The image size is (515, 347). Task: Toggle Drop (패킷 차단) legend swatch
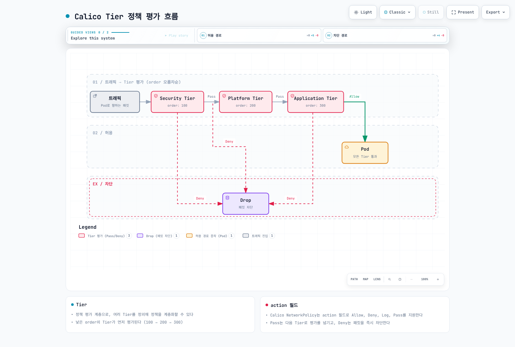click(x=140, y=236)
